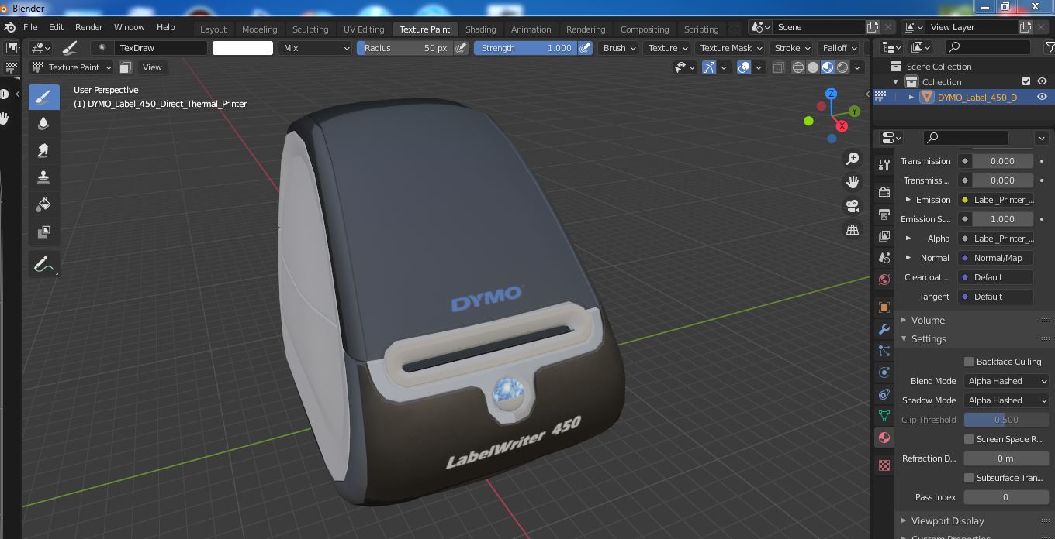Select the Clone stamp tool
This screenshot has height=539, width=1055.
[x=43, y=177]
